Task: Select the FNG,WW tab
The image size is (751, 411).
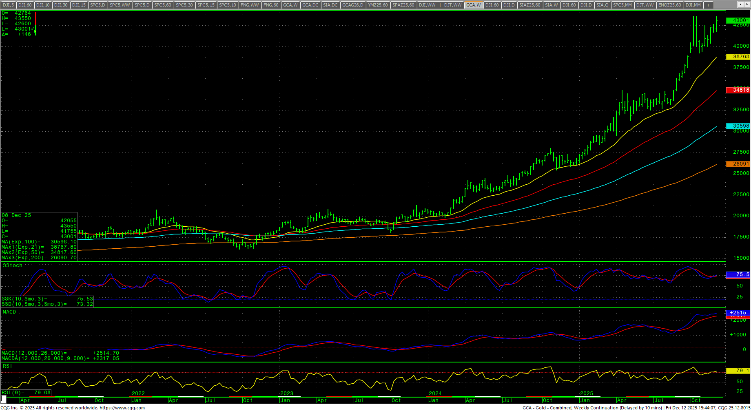Action: tap(250, 5)
